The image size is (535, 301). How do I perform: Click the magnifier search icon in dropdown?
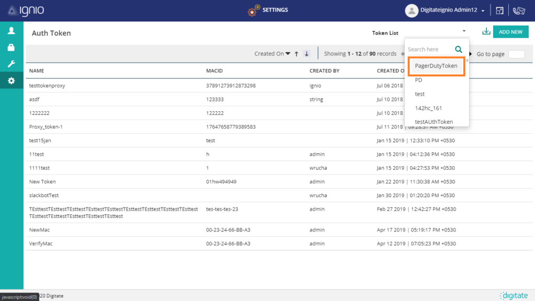point(458,49)
